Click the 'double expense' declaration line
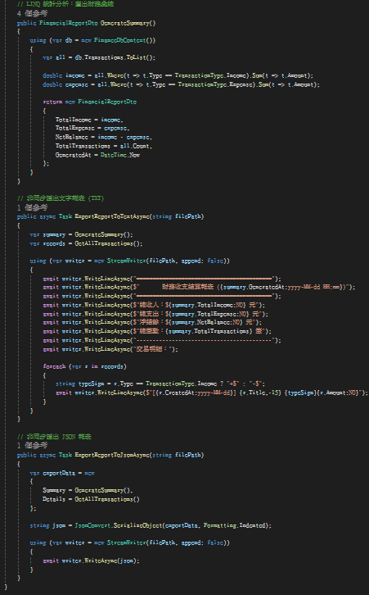 tap(181, 84)
